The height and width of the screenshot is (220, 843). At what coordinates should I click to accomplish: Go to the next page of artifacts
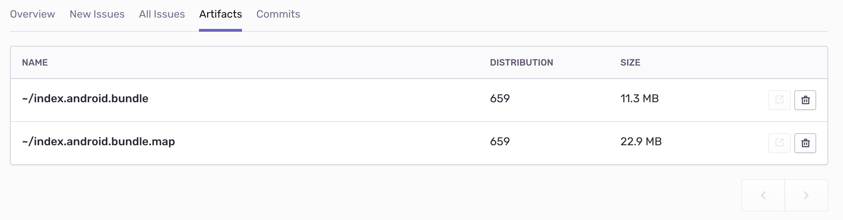pos(806,195)
